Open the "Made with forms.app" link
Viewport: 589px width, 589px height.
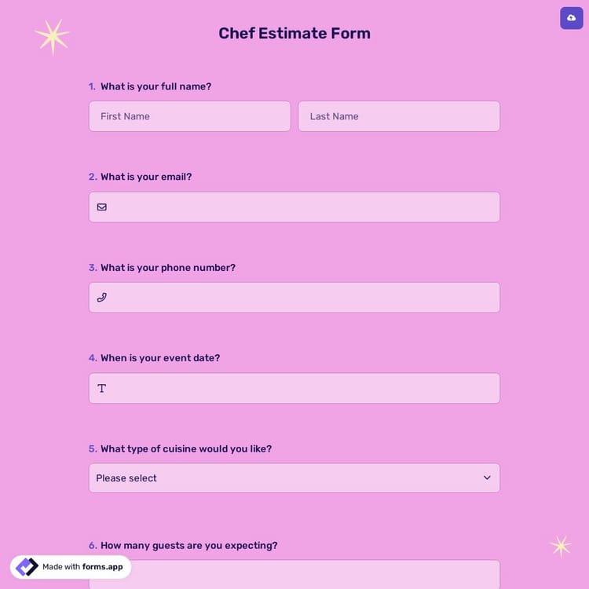[82, 567]
